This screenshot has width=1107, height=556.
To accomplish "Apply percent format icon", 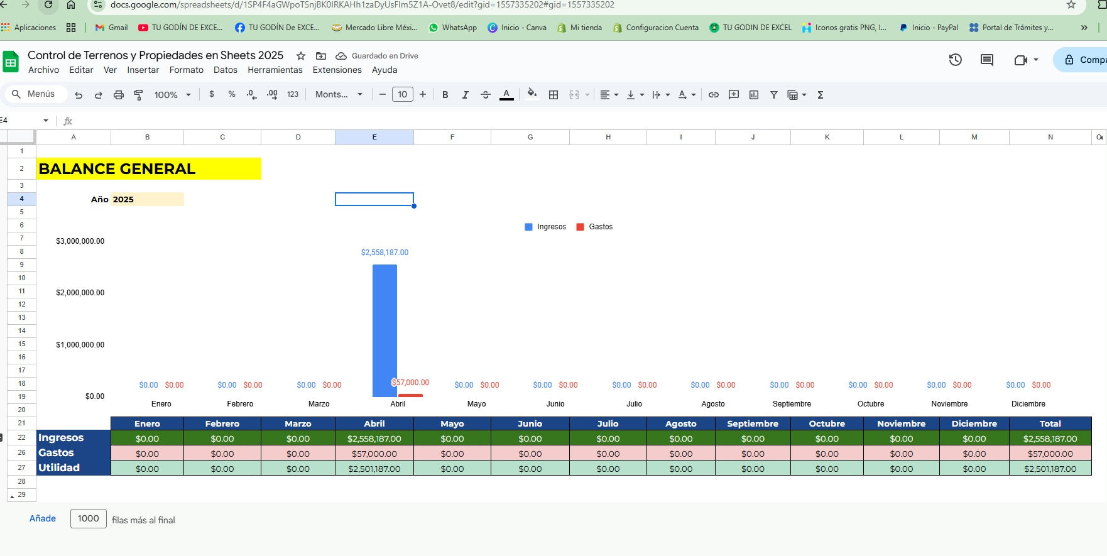I will pos(232,94).
